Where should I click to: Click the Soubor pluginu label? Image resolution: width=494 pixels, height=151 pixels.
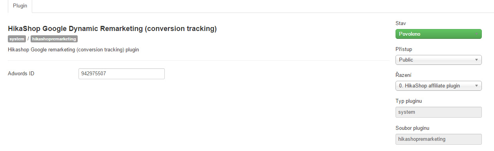point(412,128)
